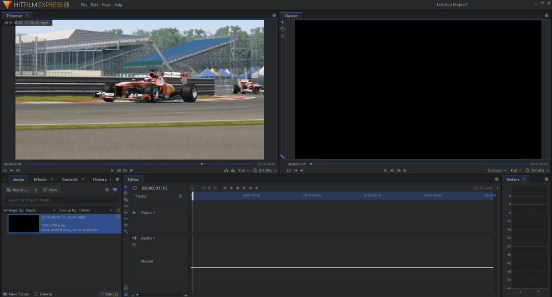The width and height of the screenshot is (552, 297).
Task: Open Editor timeline settings gear
Action: coord(126,288)
